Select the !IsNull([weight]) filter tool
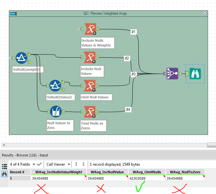 [x=21, y=58]
